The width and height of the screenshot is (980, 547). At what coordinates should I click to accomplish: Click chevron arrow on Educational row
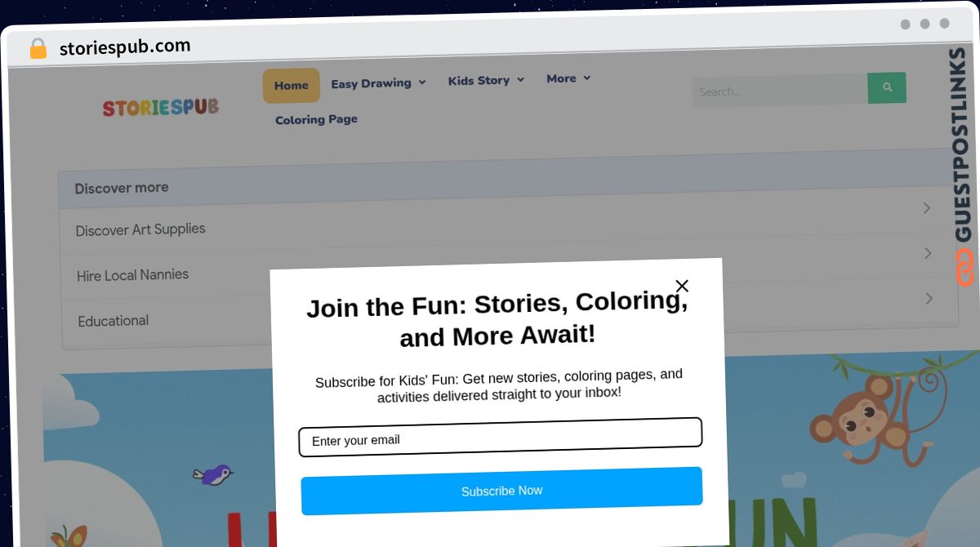point(929,299)
